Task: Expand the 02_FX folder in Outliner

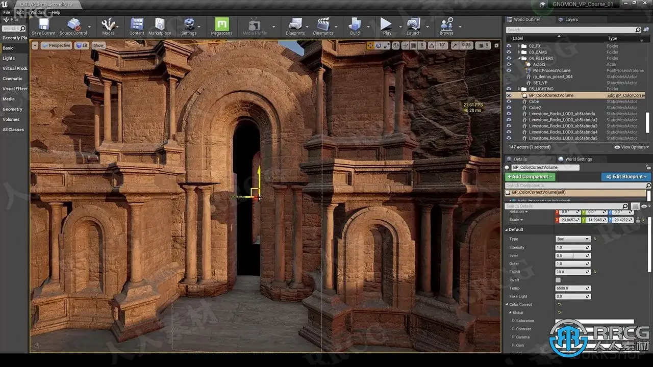Action: [519, 46]
